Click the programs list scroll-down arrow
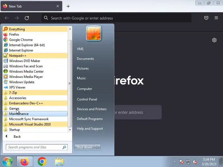Screen dimensions: 223x167 pos(70,130)
